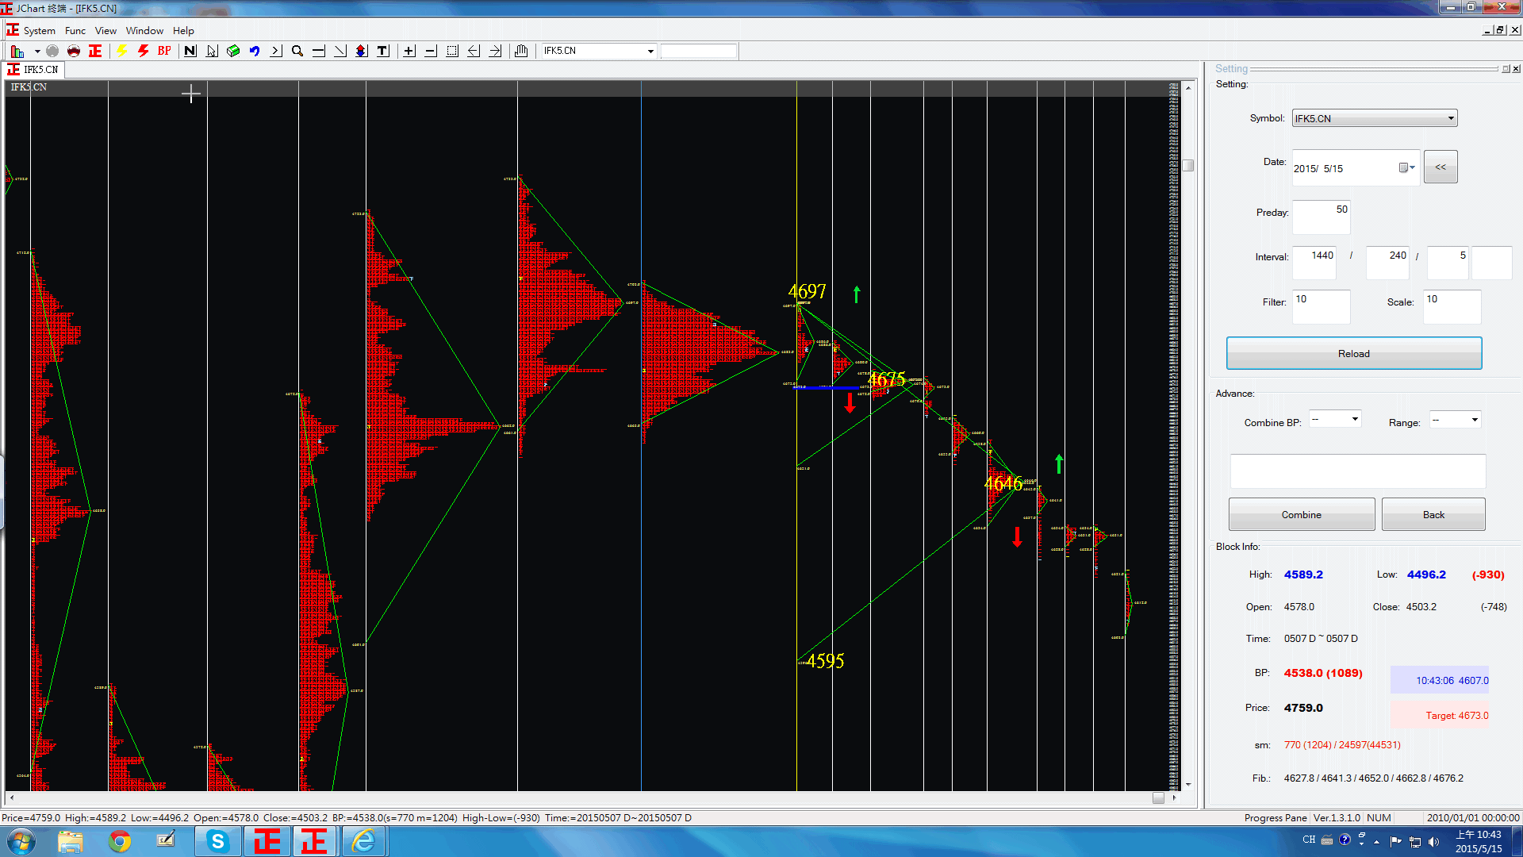Click the bar chart icon in toolbar

point(17,51)
